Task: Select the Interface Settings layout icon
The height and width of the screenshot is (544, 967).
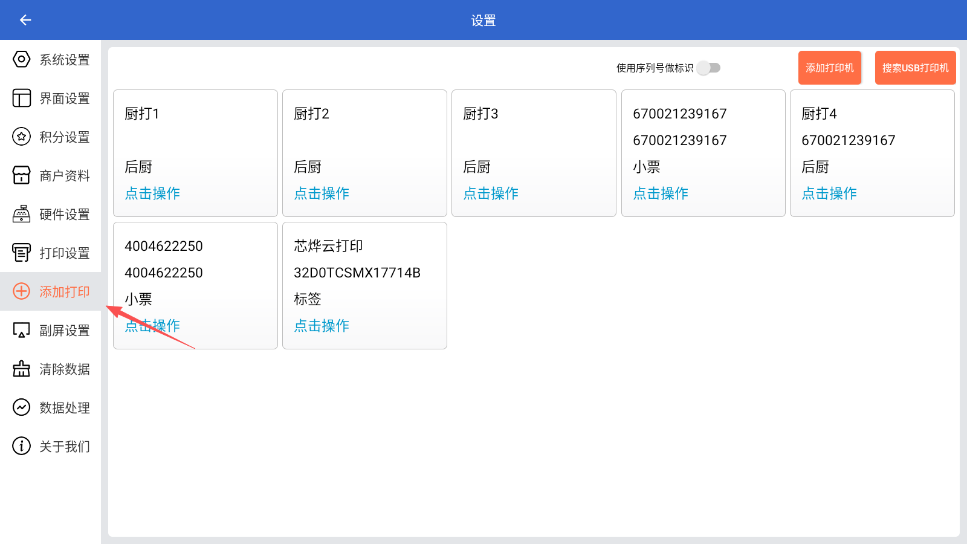Action: coord(21,98)
